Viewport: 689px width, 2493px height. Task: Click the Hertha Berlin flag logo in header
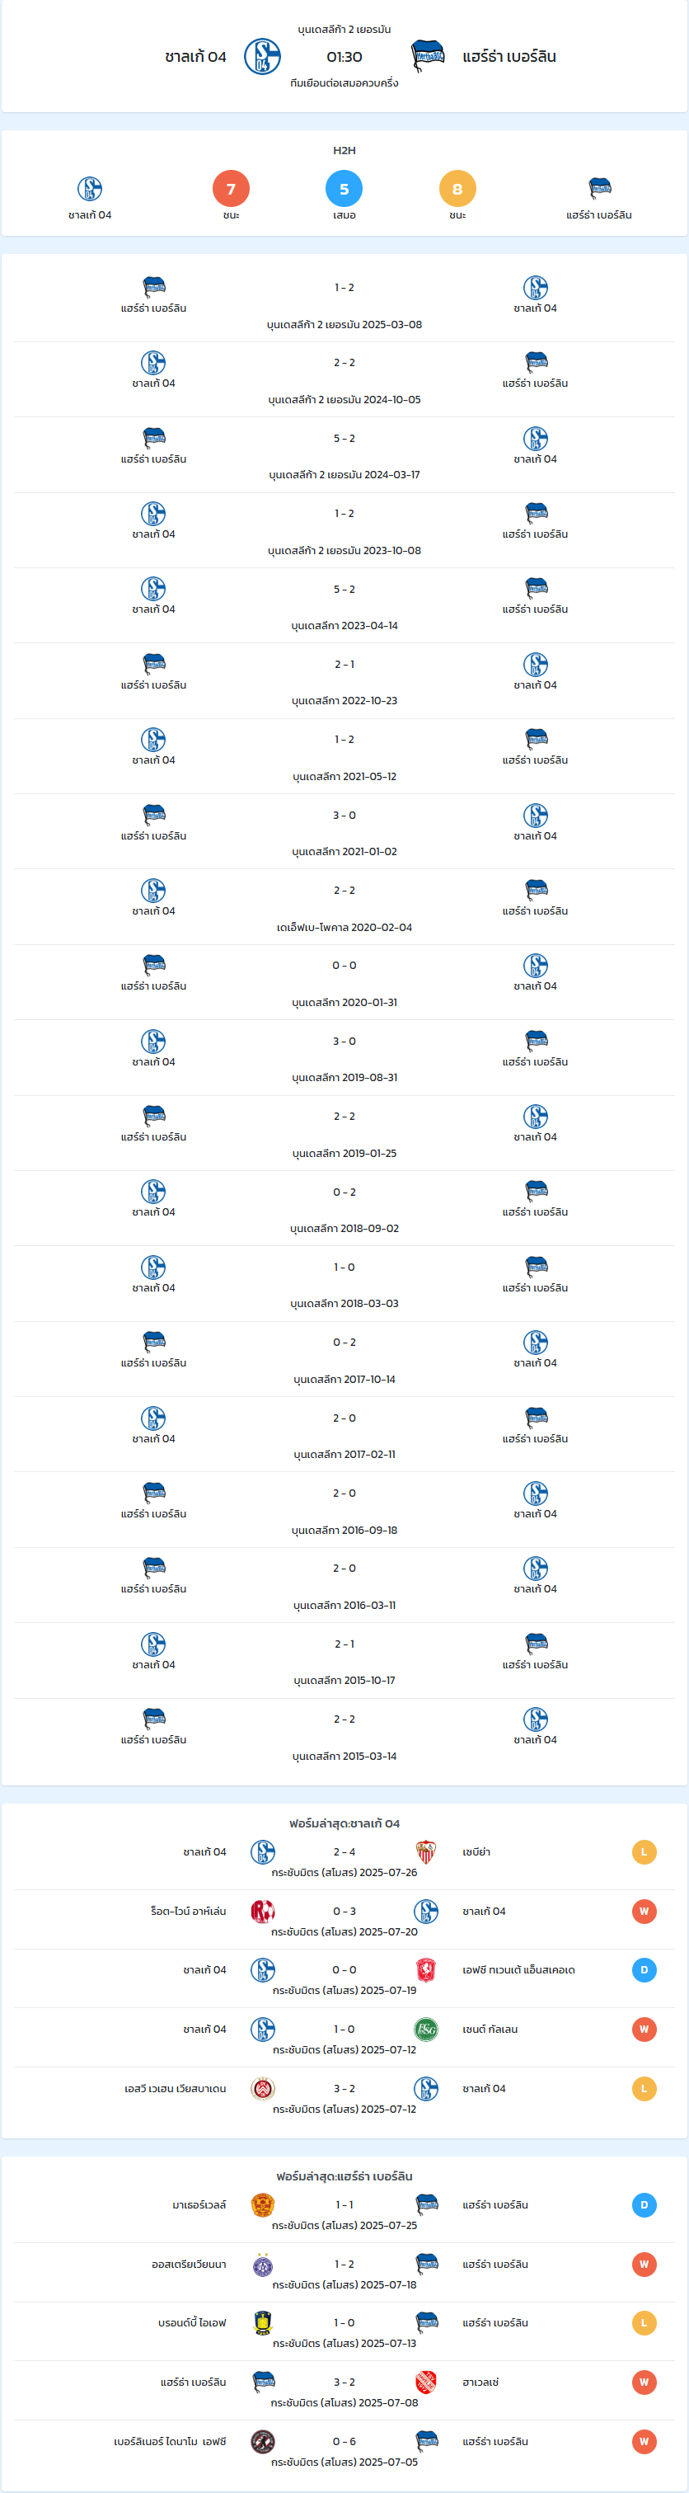427,56
